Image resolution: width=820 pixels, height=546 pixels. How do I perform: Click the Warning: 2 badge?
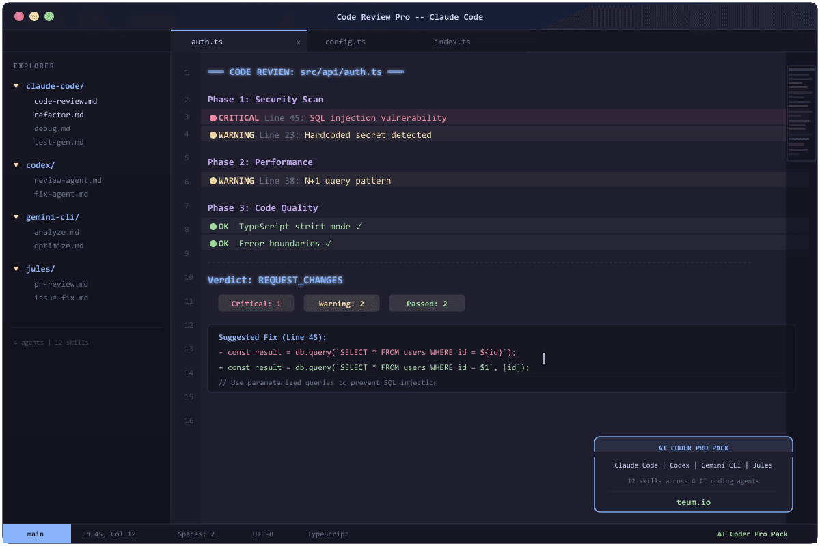pos(341,304)
